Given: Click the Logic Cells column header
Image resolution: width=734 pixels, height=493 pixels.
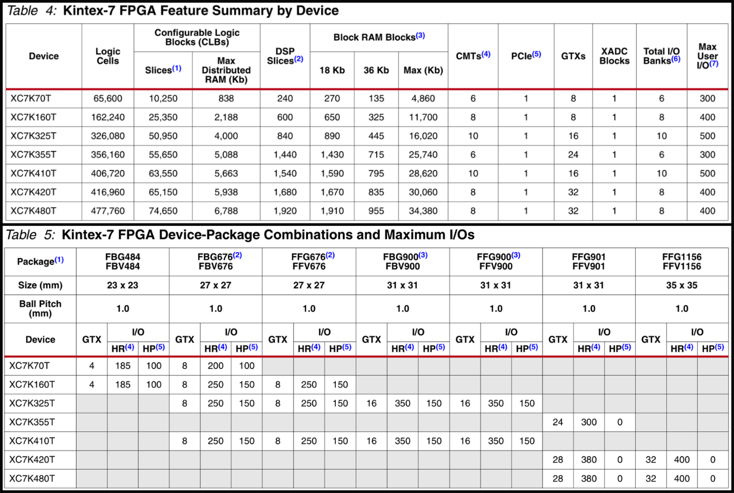Looking at the screenshot, I should (x=108, y=56).
